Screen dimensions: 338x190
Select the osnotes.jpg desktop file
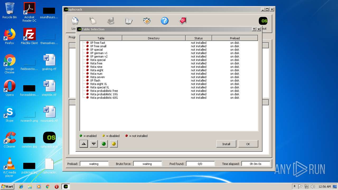(x=29, y=141)
